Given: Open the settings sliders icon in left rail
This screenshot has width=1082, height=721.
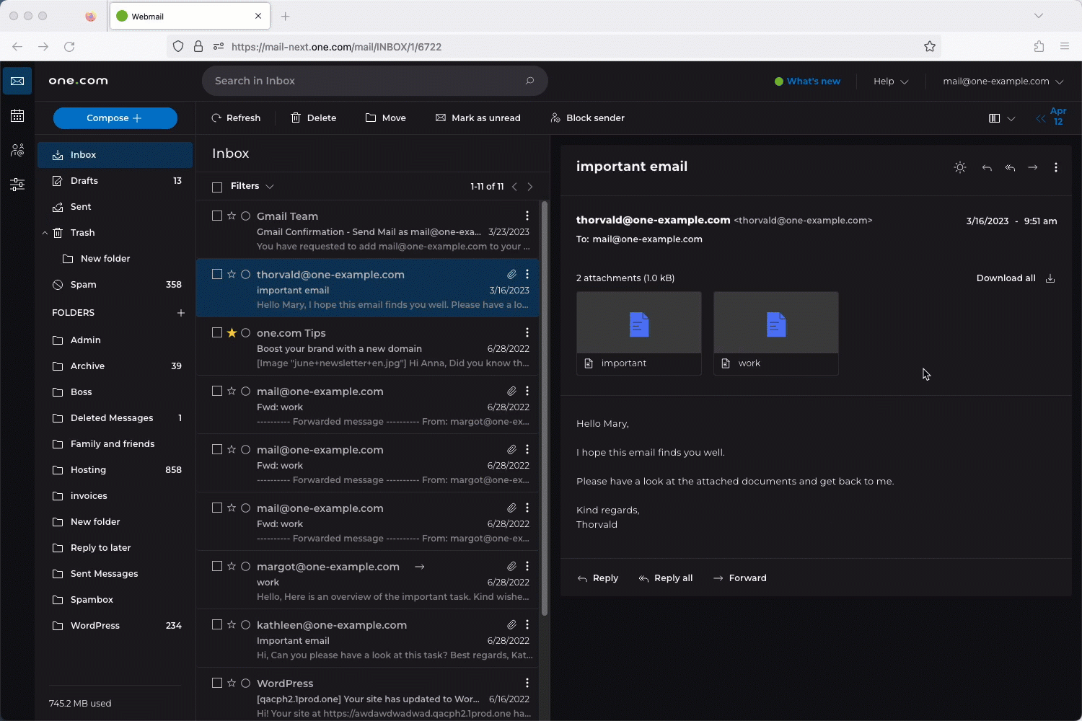Looking at the screenshot, I should click(x=17, y=185).
